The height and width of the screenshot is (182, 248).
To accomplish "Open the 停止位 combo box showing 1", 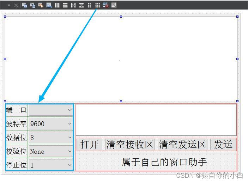I will tap(51, 165).
